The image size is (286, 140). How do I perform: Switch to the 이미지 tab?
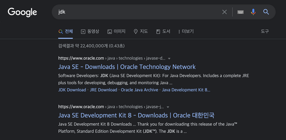click(116, 32)
